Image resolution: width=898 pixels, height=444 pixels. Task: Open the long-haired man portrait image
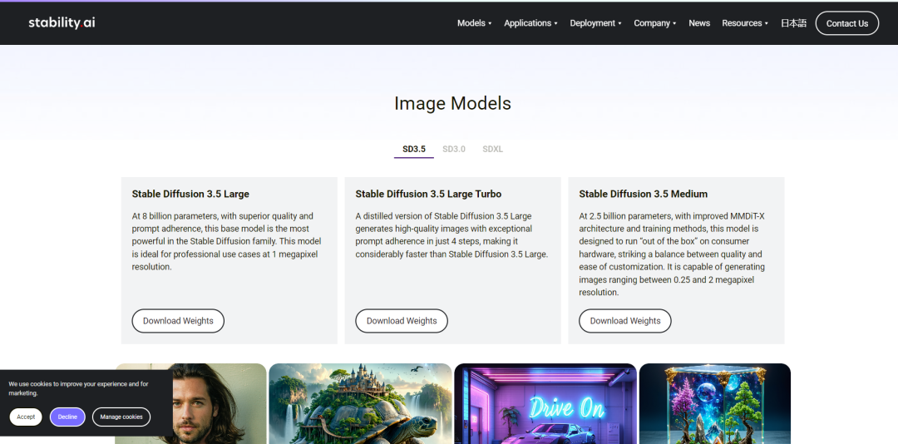220,404
